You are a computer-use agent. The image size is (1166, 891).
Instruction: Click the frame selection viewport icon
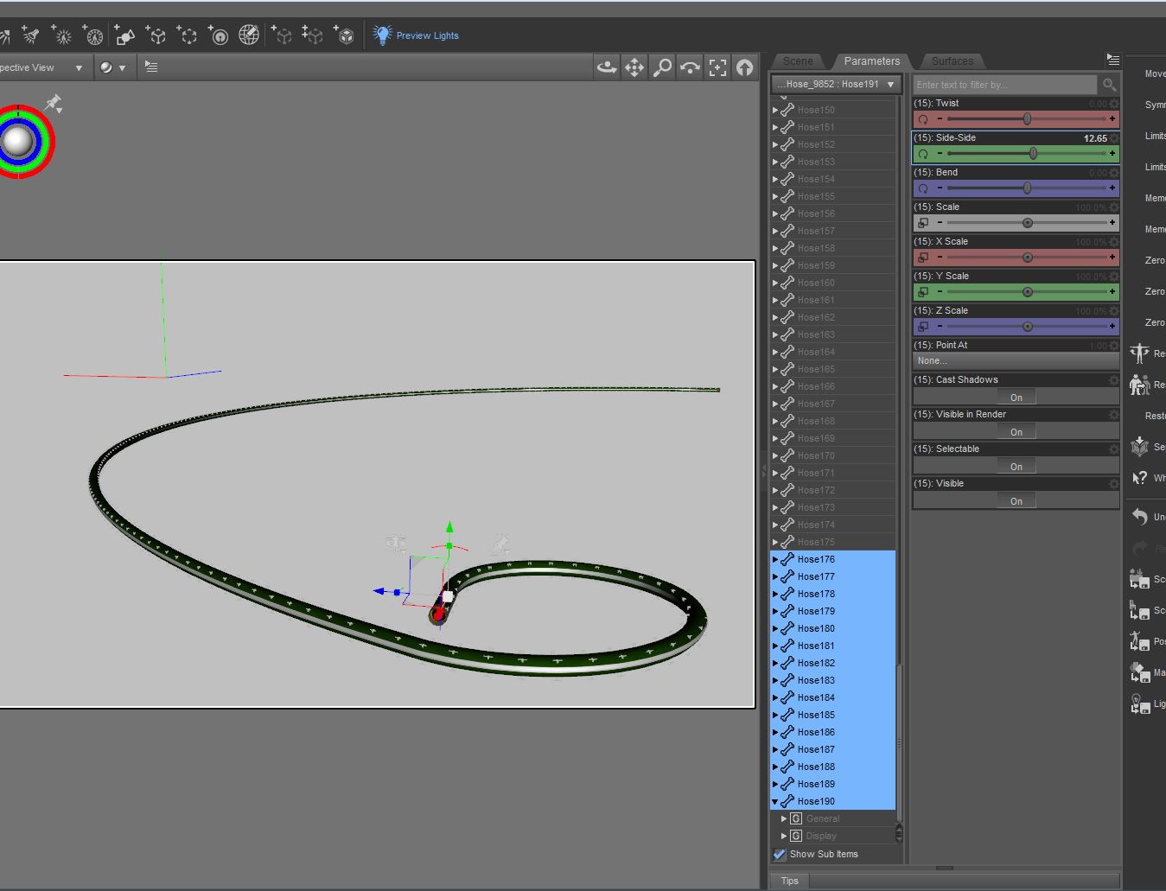point(717,67)
